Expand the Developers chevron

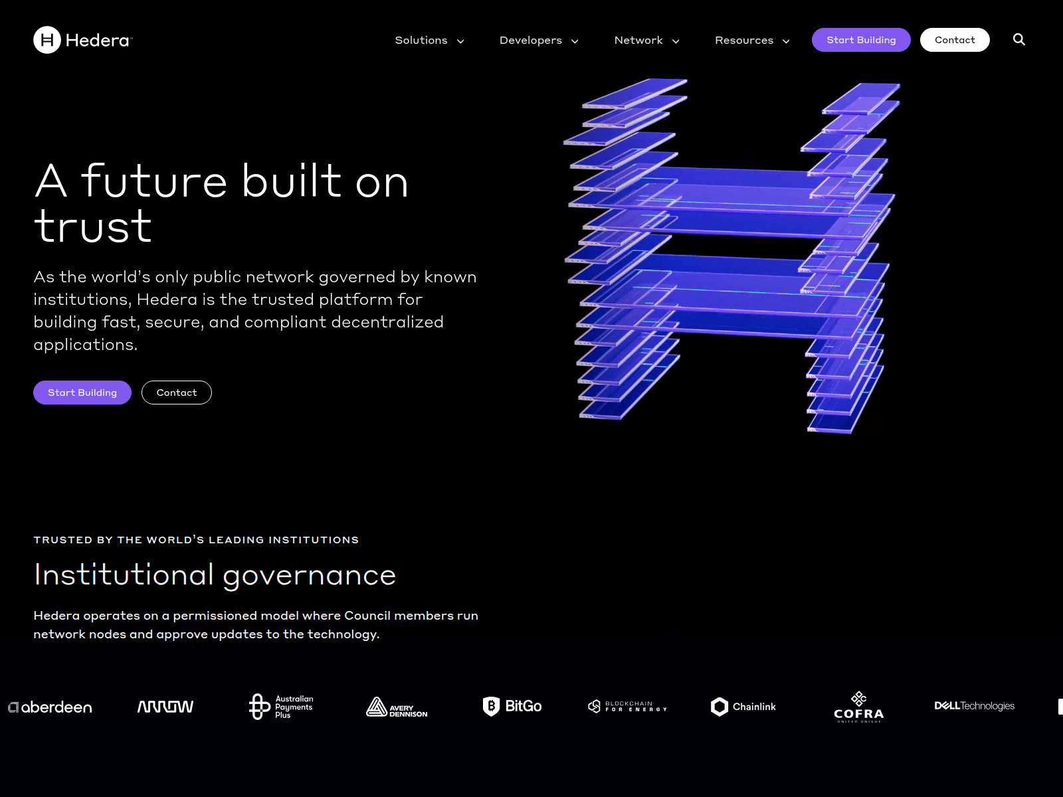coord(575,41)
